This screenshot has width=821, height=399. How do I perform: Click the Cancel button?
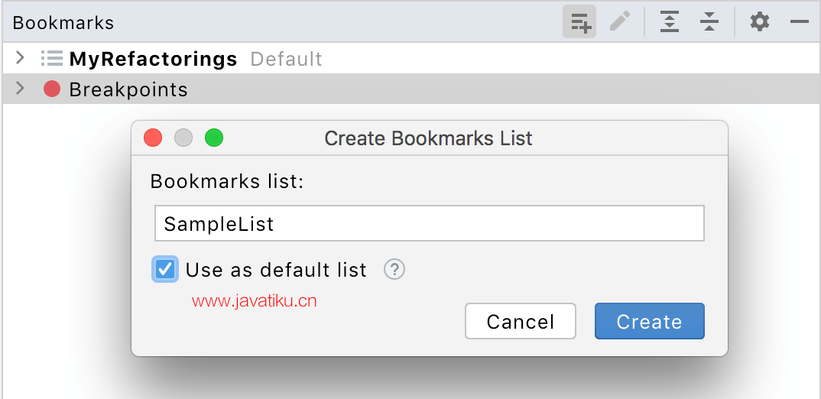point(521,321)
